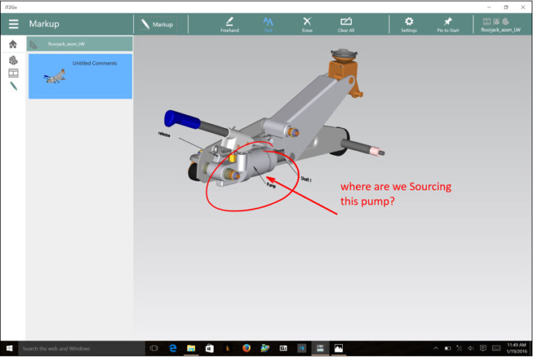This screenshot has width=533, height=358.
Task: Open the layout views sidebar icon
Action: (x=12, y=73)
